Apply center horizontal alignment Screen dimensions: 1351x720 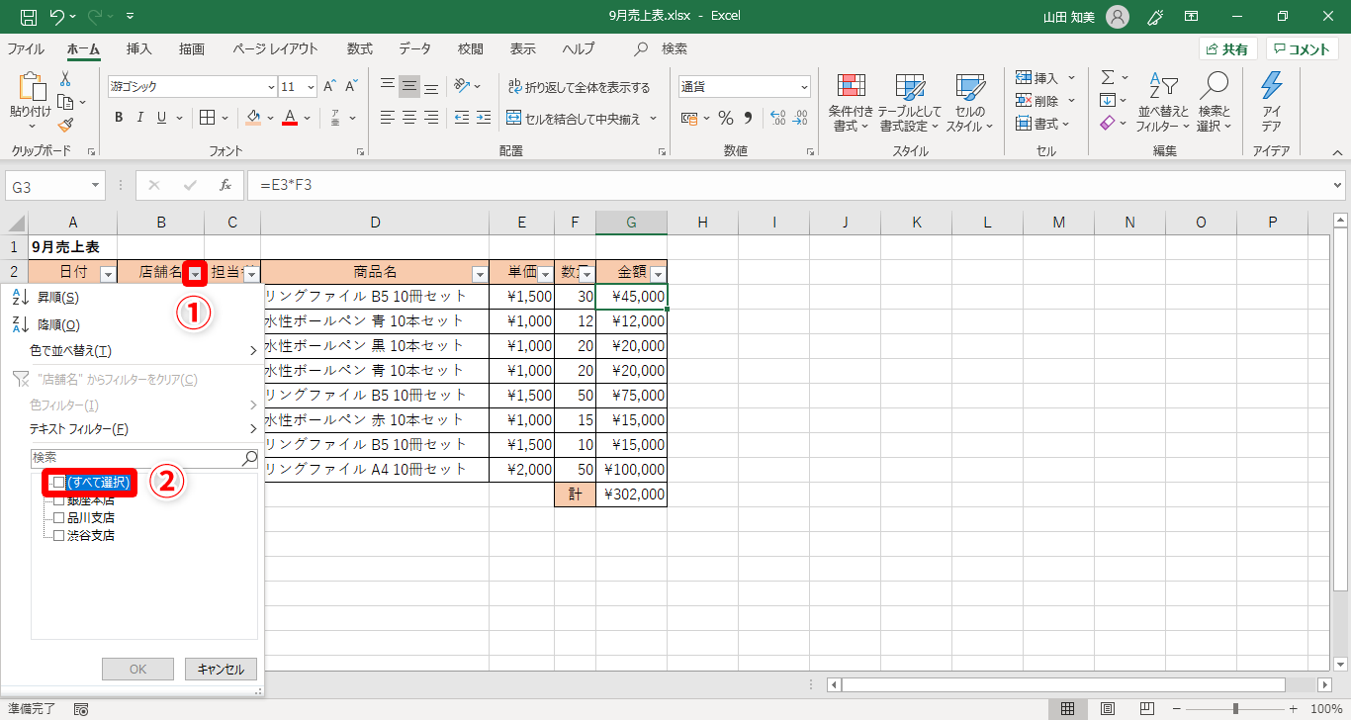pos(409,118)
